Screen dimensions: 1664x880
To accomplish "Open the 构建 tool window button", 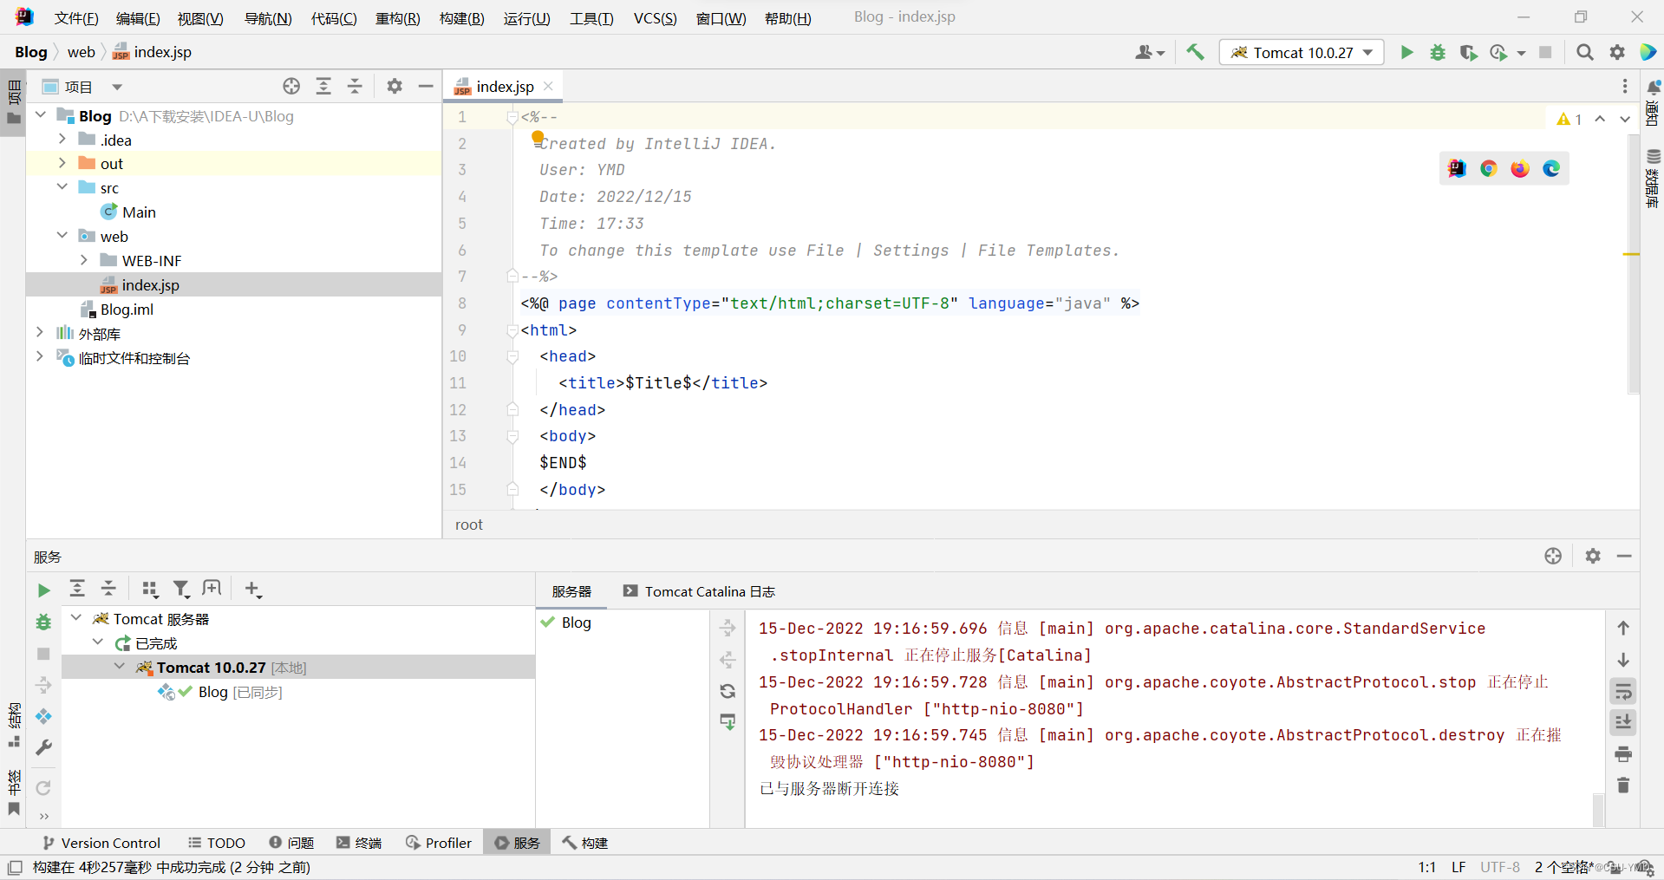I will [x=585, y=843].
